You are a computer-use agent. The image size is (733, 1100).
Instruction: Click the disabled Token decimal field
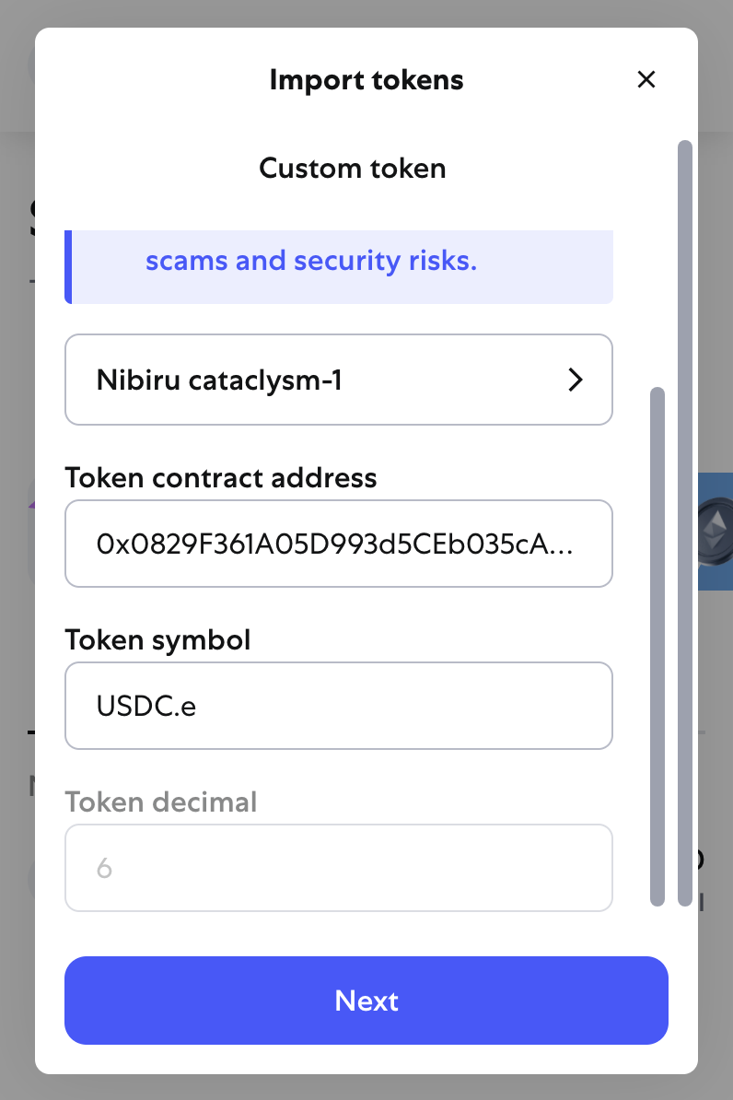tap(339, 868)
